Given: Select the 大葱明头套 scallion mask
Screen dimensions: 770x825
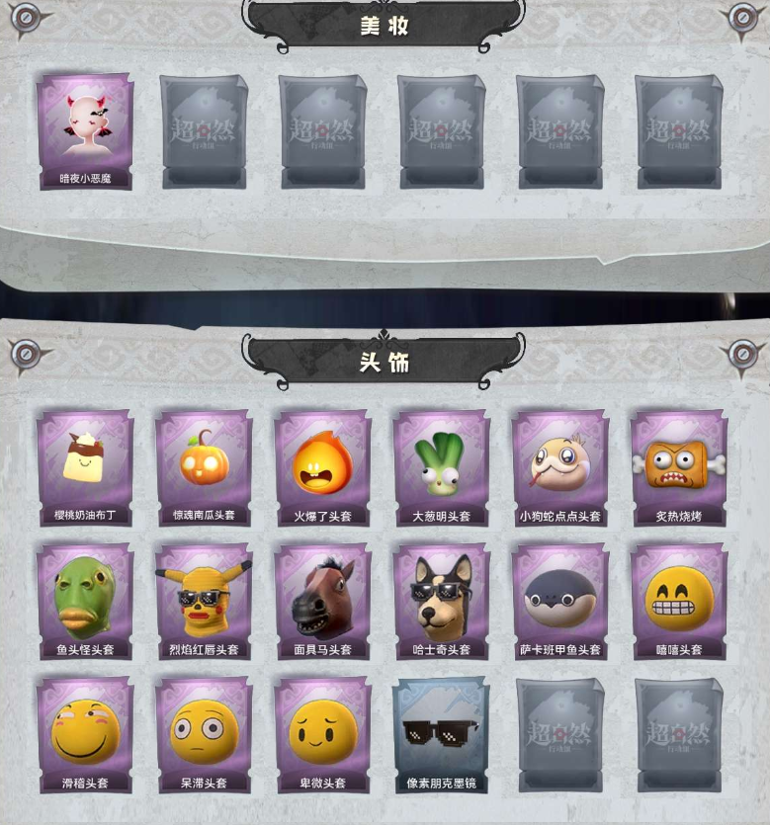Looking at the screenshot, I should tap(442, 468).
